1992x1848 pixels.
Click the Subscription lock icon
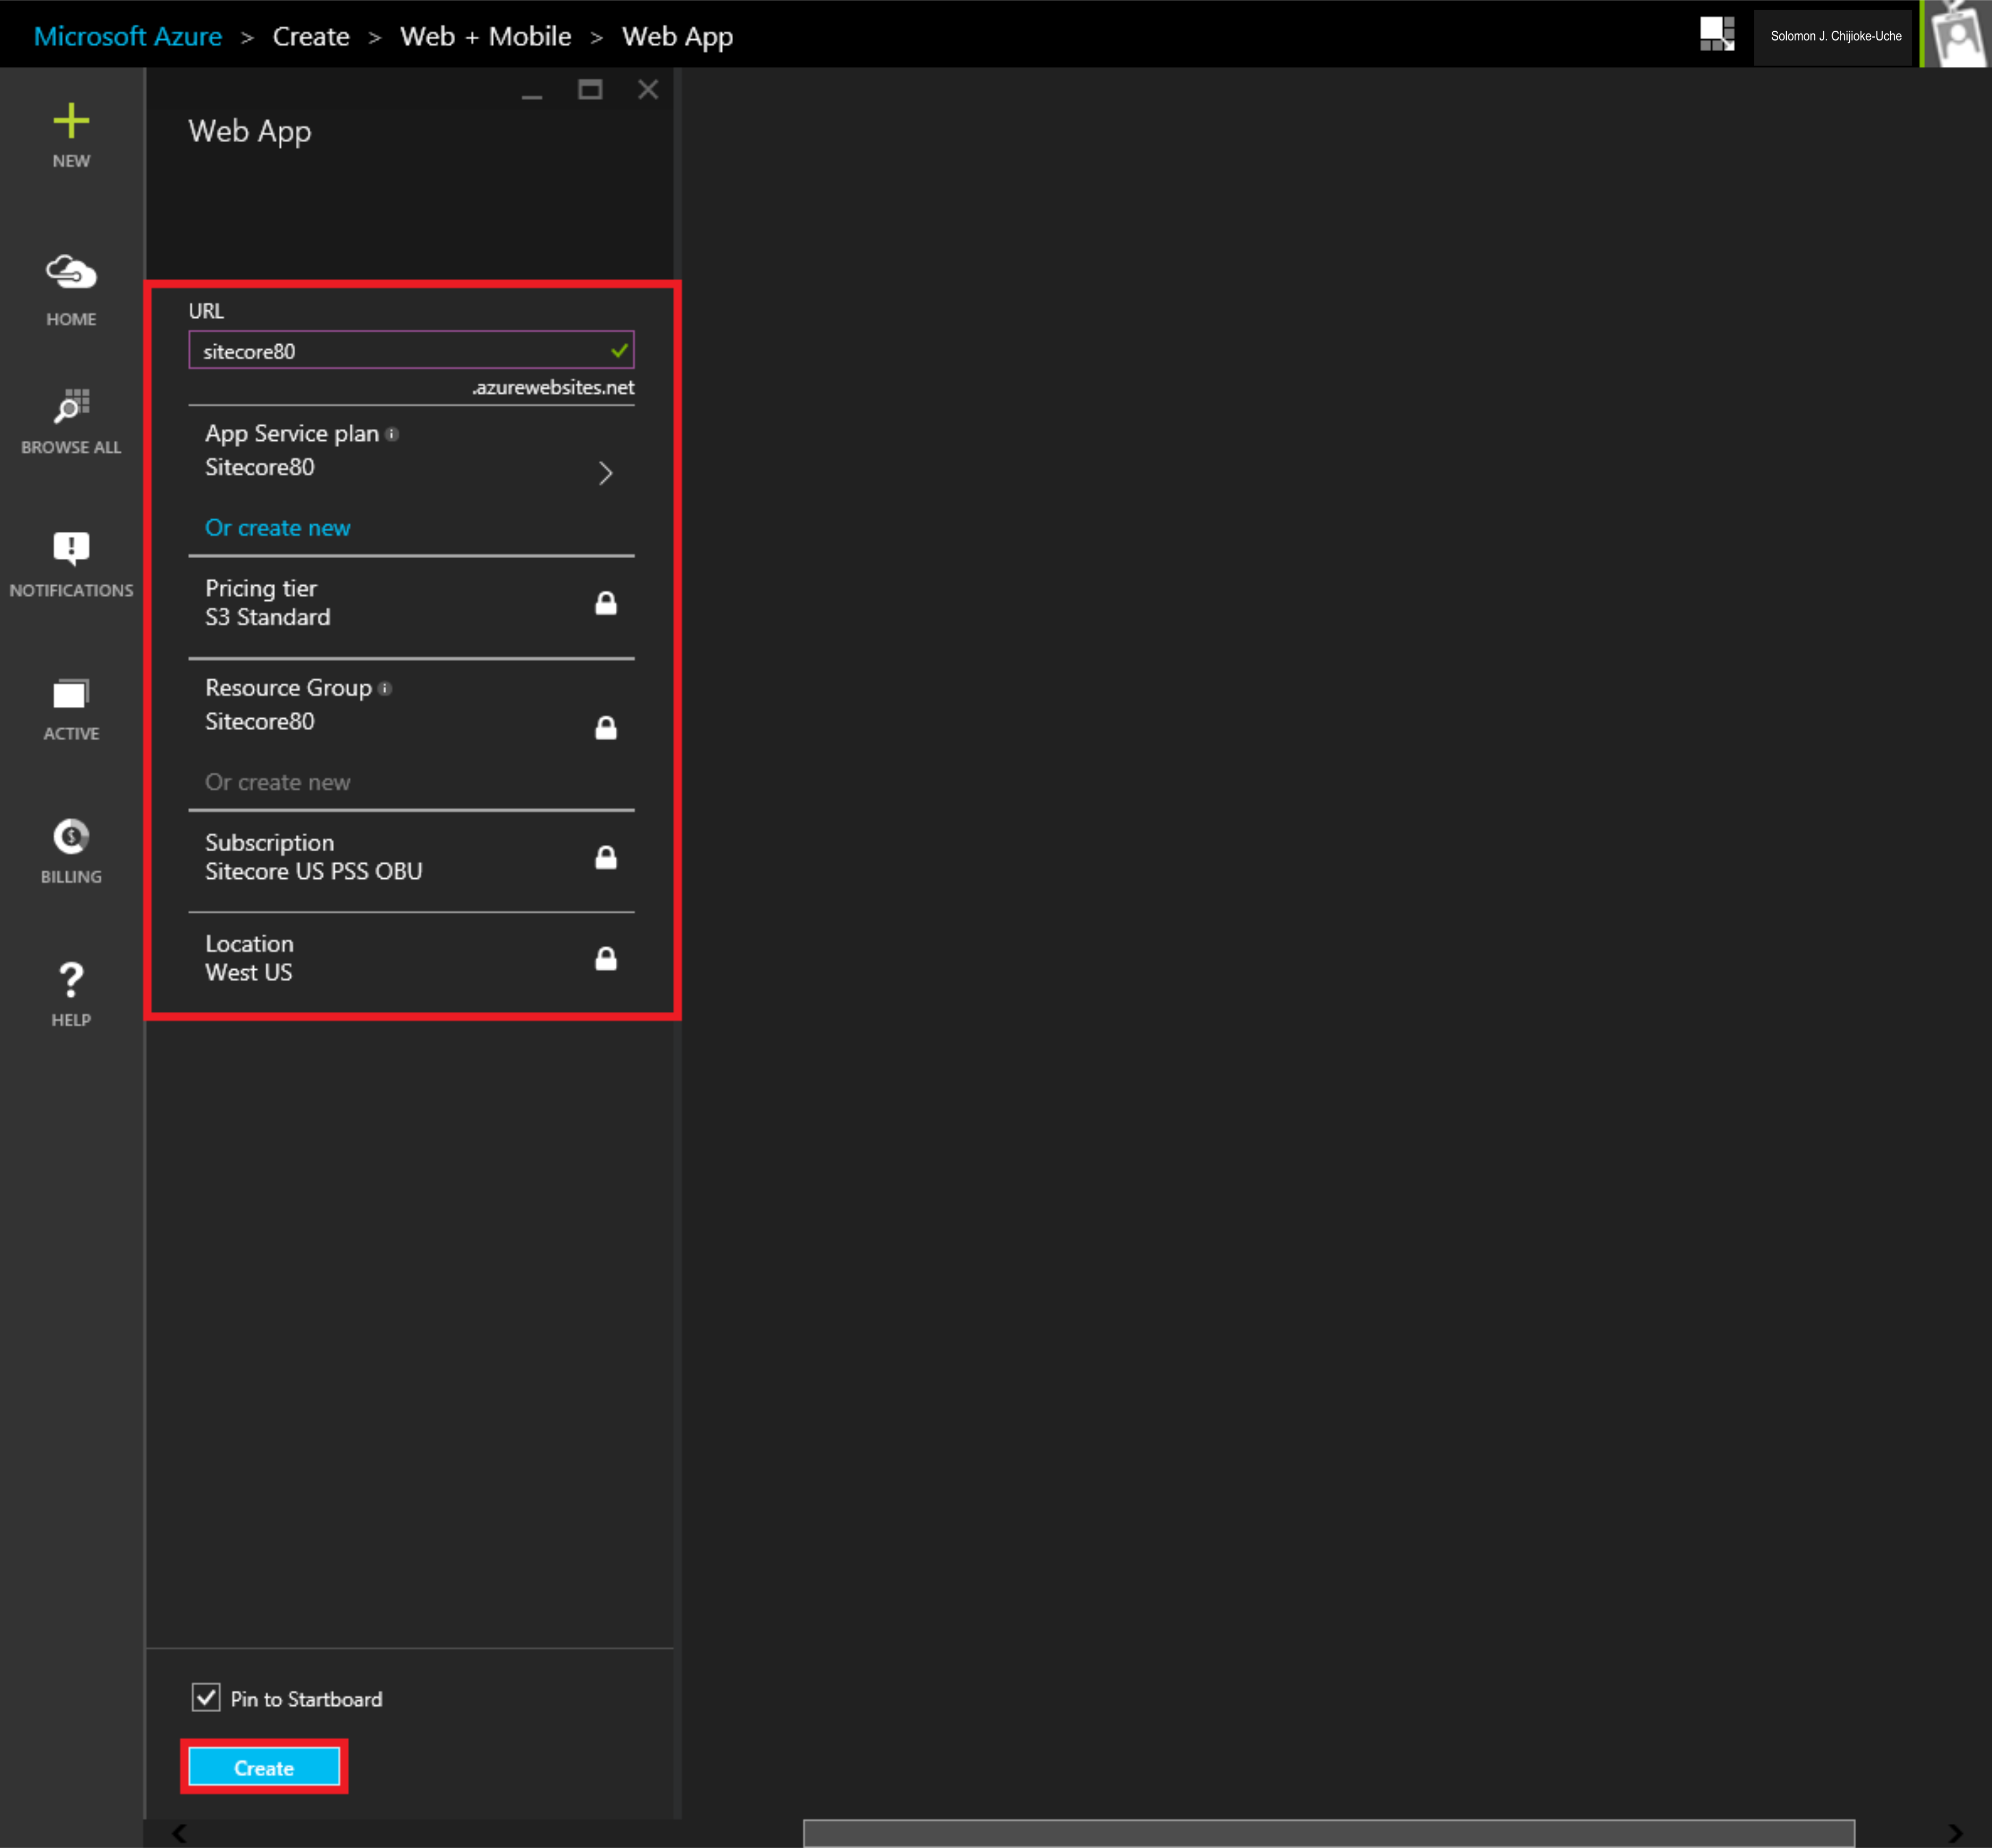coord(606,857)
